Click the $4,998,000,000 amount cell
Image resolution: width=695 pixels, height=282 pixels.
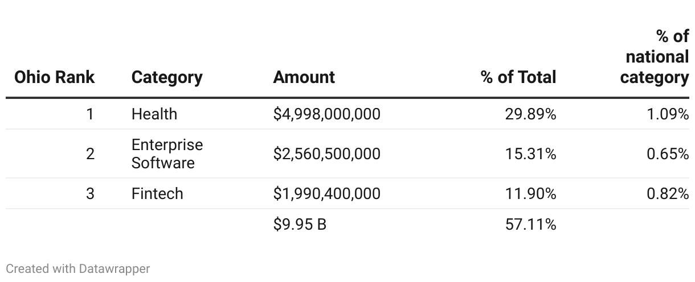(x=326, y=114)
